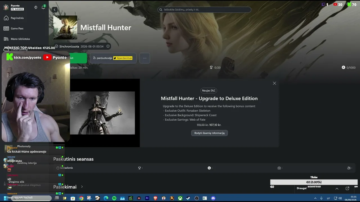Click the green play button
This screenshot has width=360, height=202.
[78, 58]
